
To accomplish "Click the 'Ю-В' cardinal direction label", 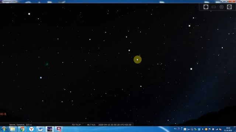I will pos(3,114).
